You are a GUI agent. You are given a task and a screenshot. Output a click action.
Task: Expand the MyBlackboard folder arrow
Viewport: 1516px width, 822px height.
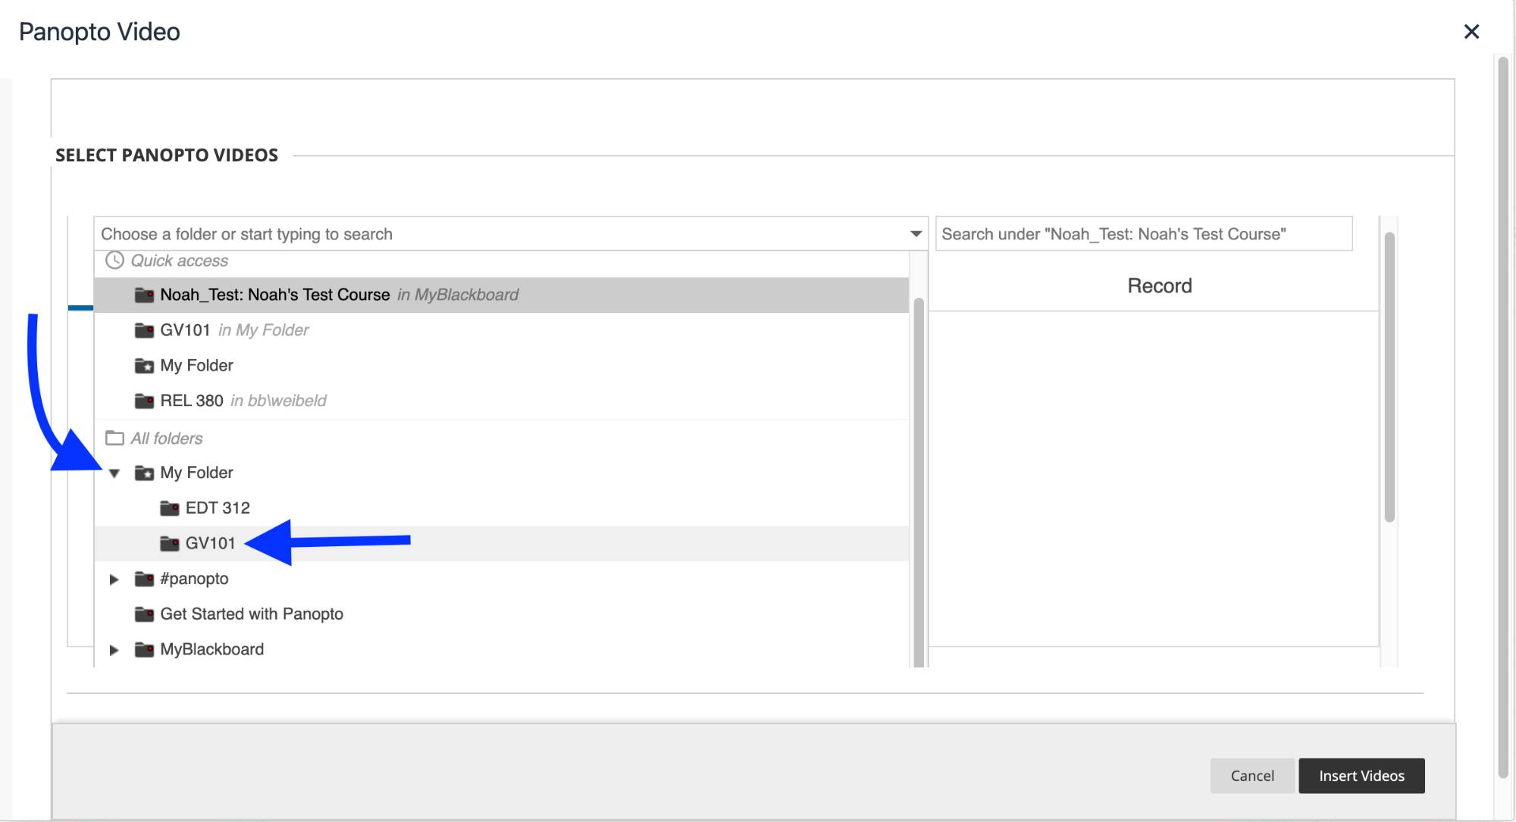point(114,650)
